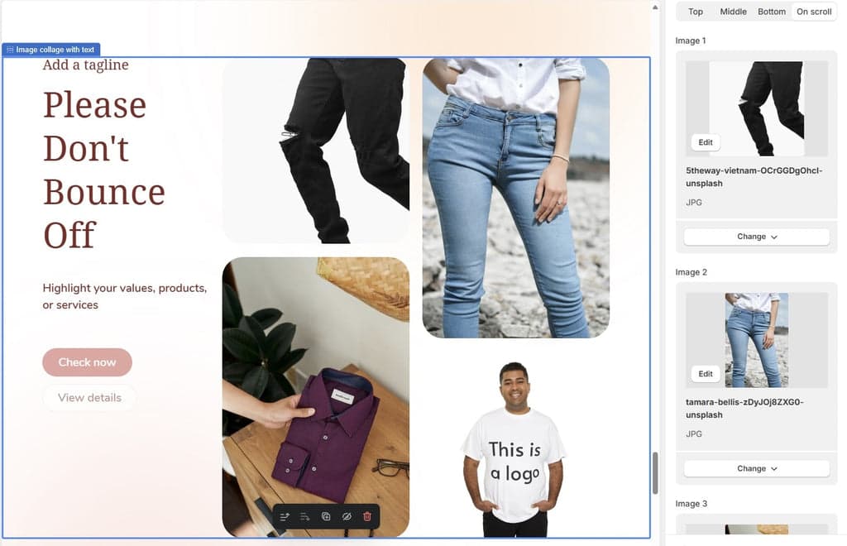The width and height of the screenshot is (847, 546).
Task: Select the Top position tab
Action: [x=695, y=12]
